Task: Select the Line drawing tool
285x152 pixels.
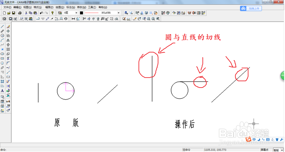Action: pos(2,27)
